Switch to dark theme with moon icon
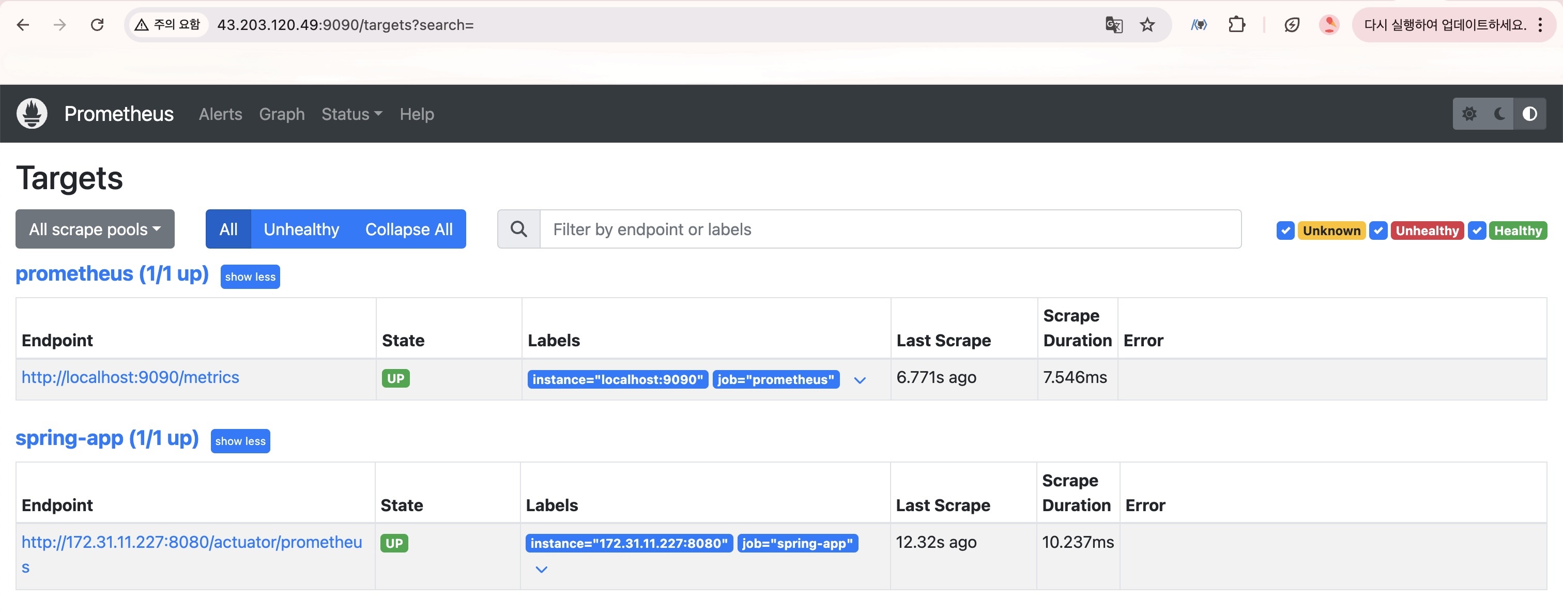 (1499, 114)
